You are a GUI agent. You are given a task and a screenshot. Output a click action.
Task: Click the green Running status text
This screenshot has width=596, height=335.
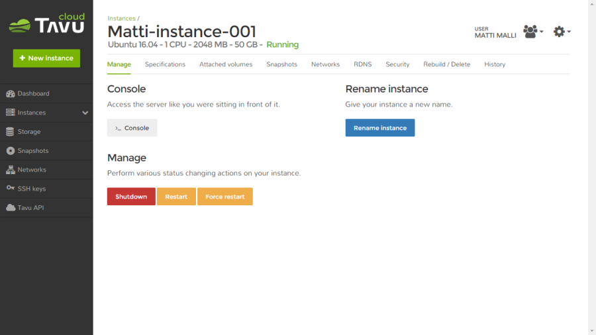tap(282, 45)
